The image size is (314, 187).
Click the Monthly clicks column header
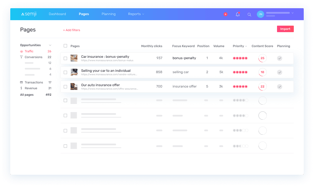152,46
